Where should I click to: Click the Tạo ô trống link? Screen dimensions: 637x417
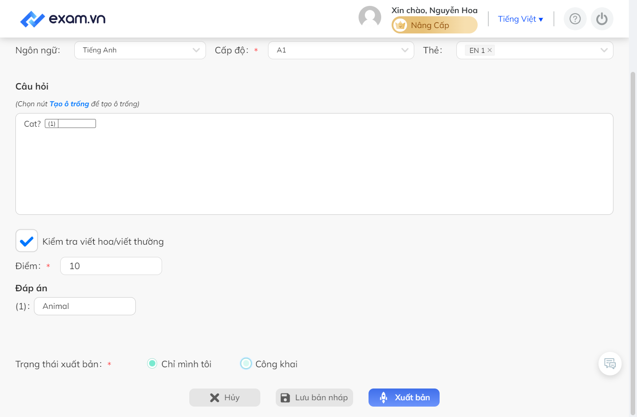[x=69, y=104]
